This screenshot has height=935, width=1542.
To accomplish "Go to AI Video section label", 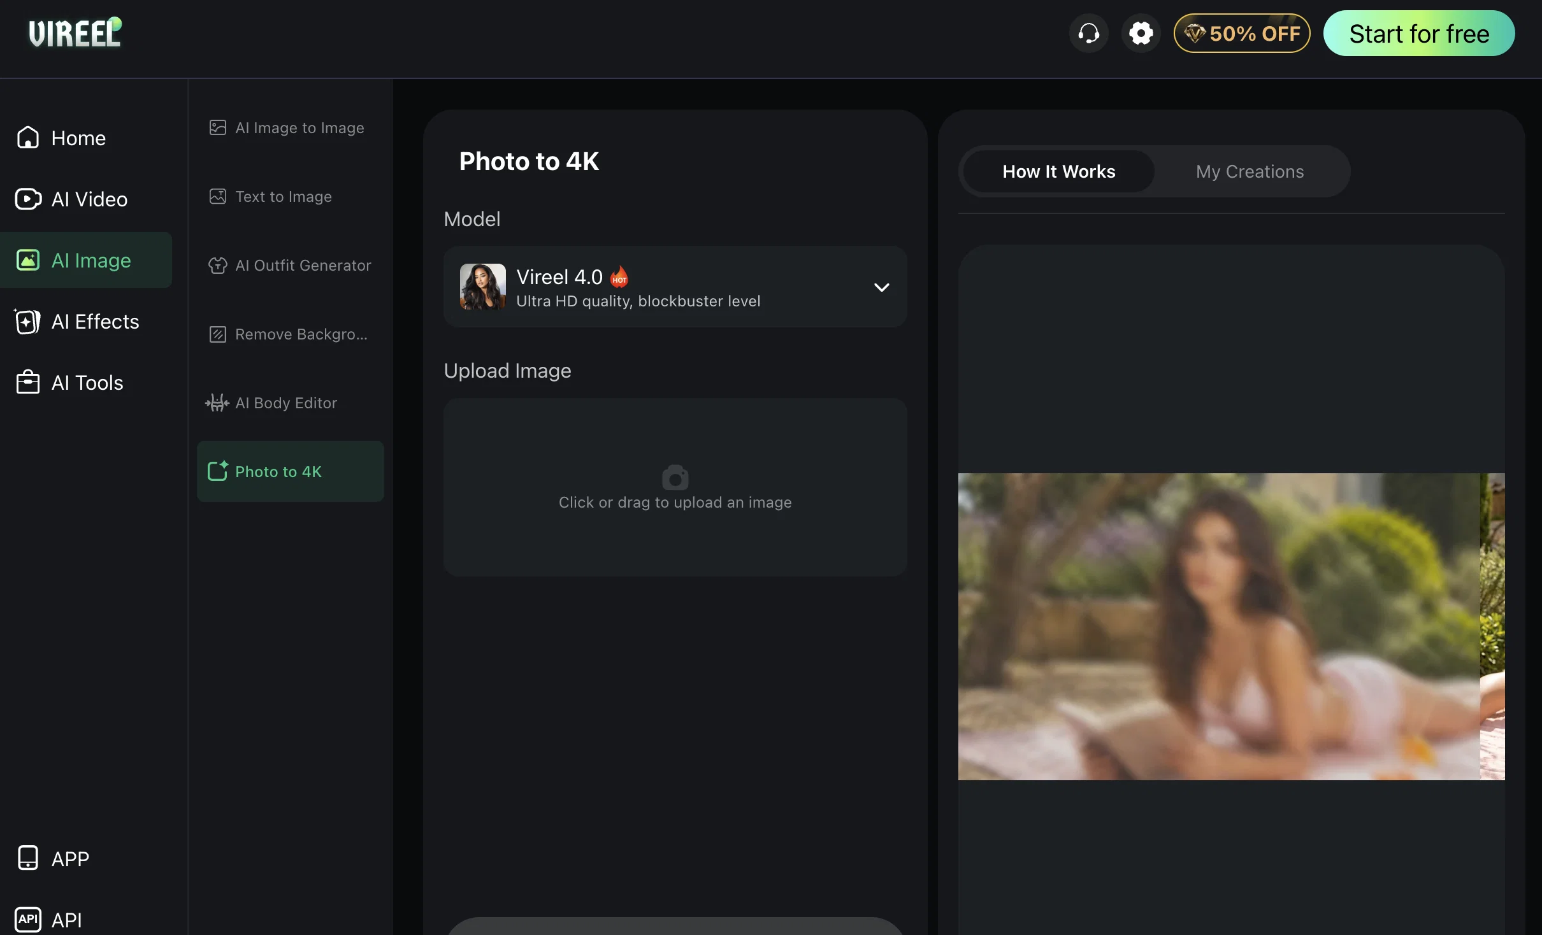I will (89, 199).
